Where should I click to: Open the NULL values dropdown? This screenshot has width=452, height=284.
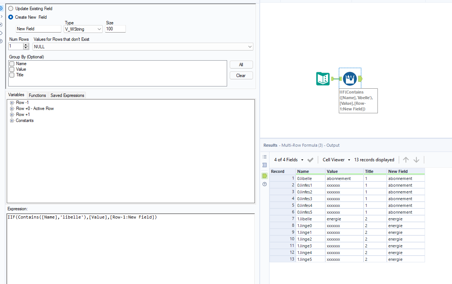143,47
